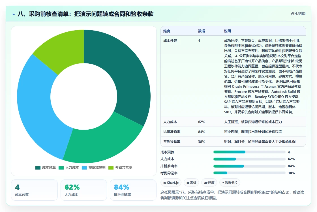This screenshot has height=212, width=317.
Task: Click the 38% value beside the progress bar
Action: click(291, 173)
